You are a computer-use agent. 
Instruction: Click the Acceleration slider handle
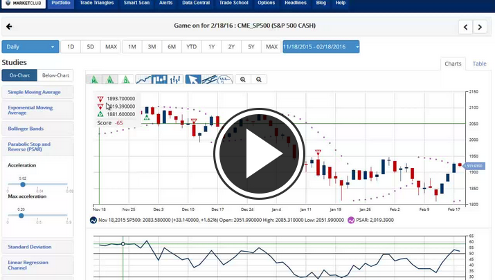[x=23, y=185]
